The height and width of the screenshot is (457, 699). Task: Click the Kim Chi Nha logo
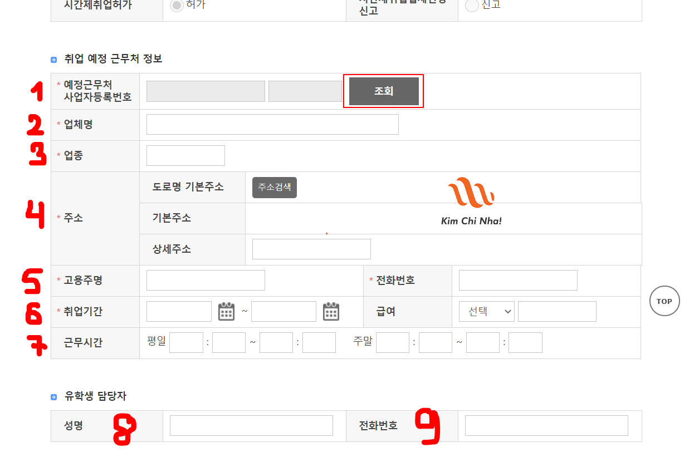[x=471, y=202]
